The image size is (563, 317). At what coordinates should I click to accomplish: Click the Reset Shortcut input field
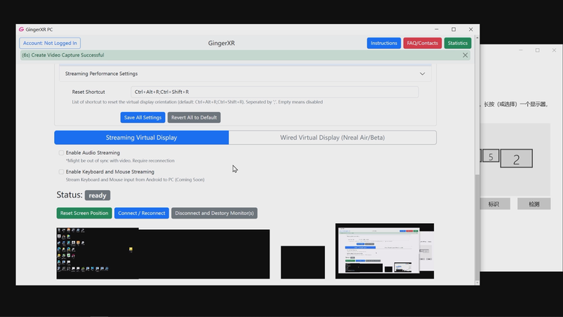[274, 92]
